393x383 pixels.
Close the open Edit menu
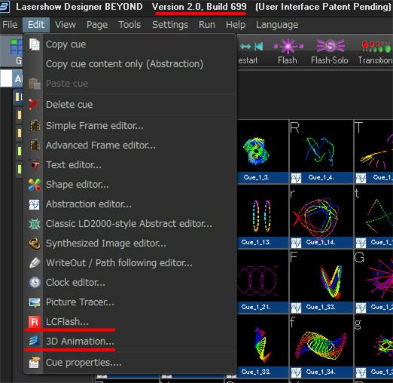coord(36,25)
